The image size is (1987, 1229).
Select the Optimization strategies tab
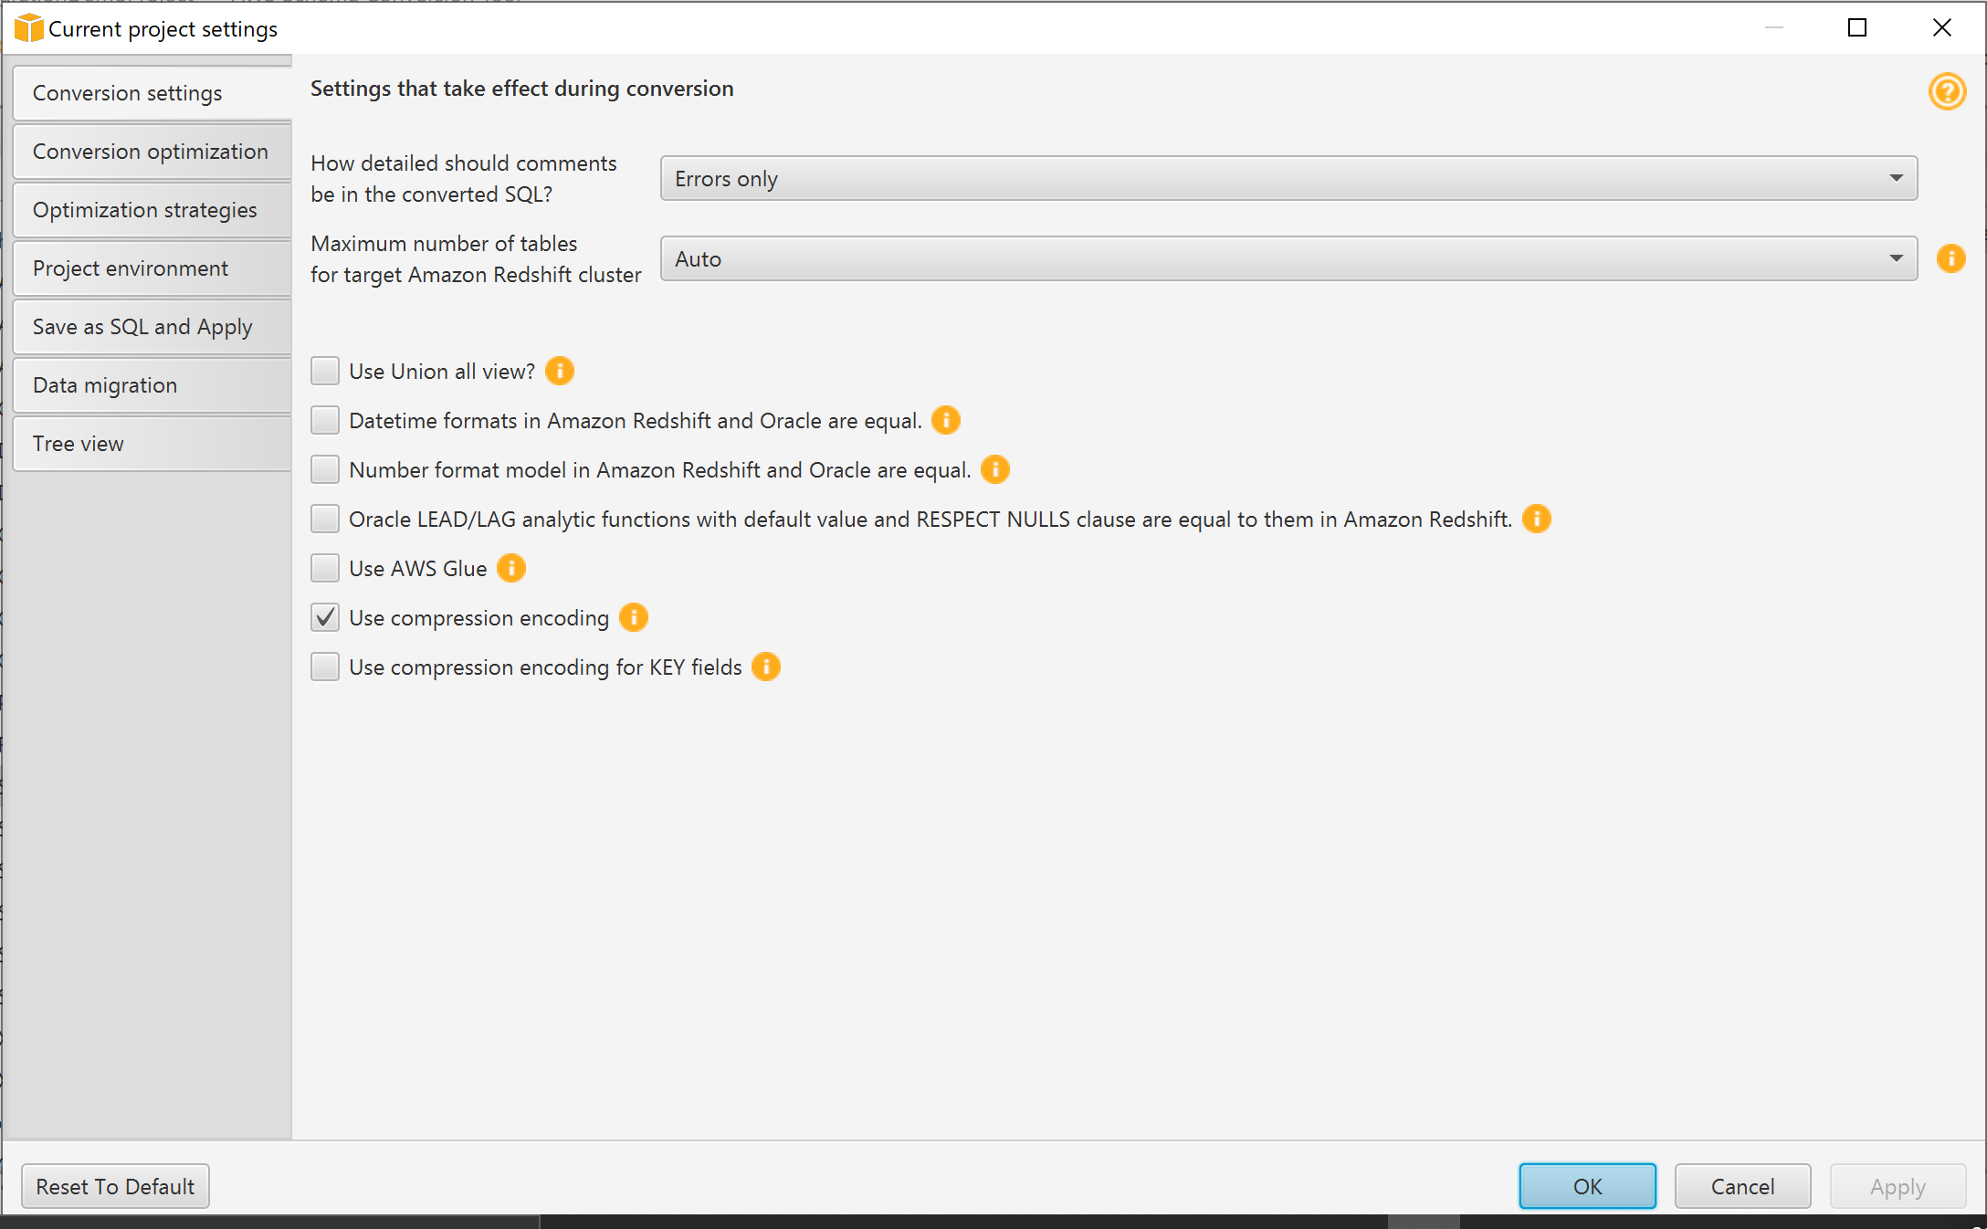click(152, 210)
